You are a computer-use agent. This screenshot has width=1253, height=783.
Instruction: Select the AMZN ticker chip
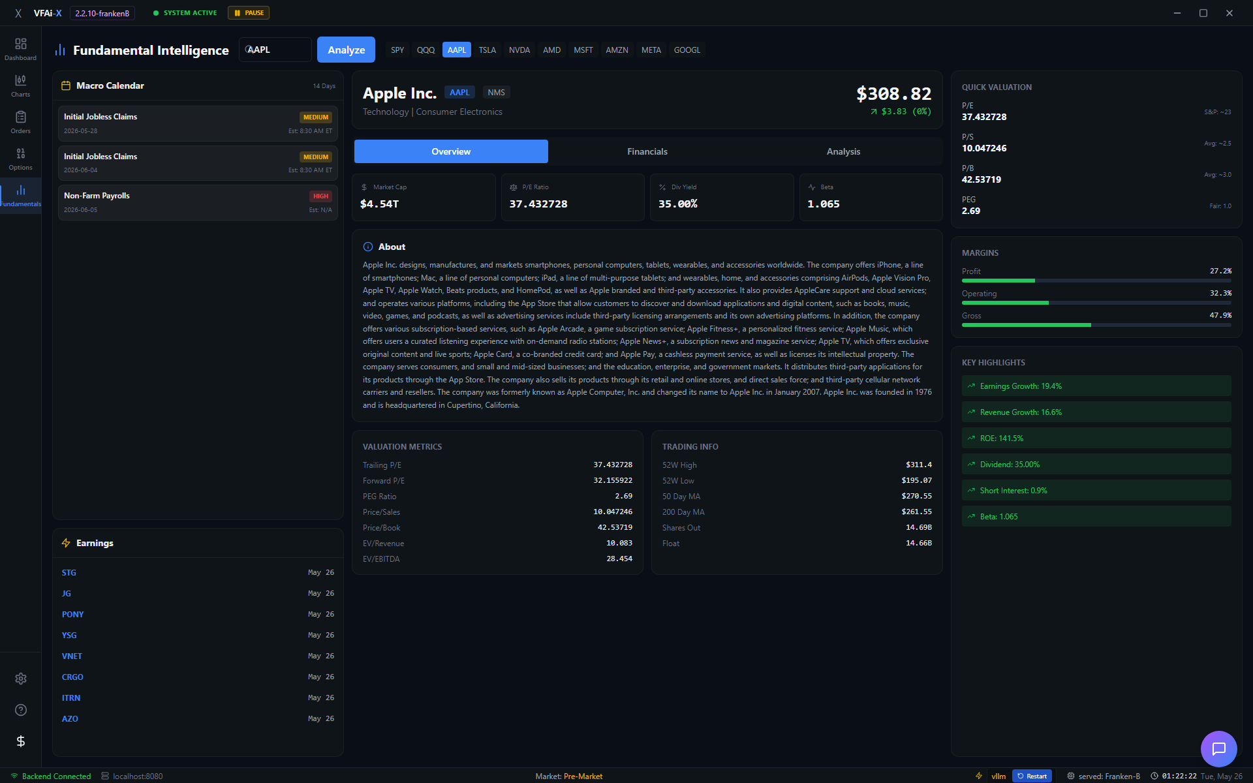click(617, 50)
